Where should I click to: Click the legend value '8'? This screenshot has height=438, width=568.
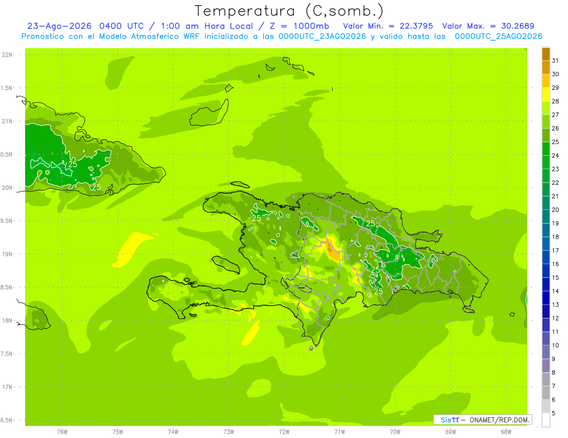point(554,372)
